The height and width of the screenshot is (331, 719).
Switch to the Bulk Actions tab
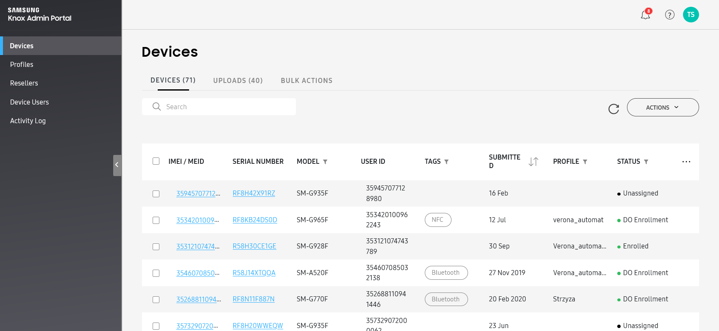click(307, 80)
